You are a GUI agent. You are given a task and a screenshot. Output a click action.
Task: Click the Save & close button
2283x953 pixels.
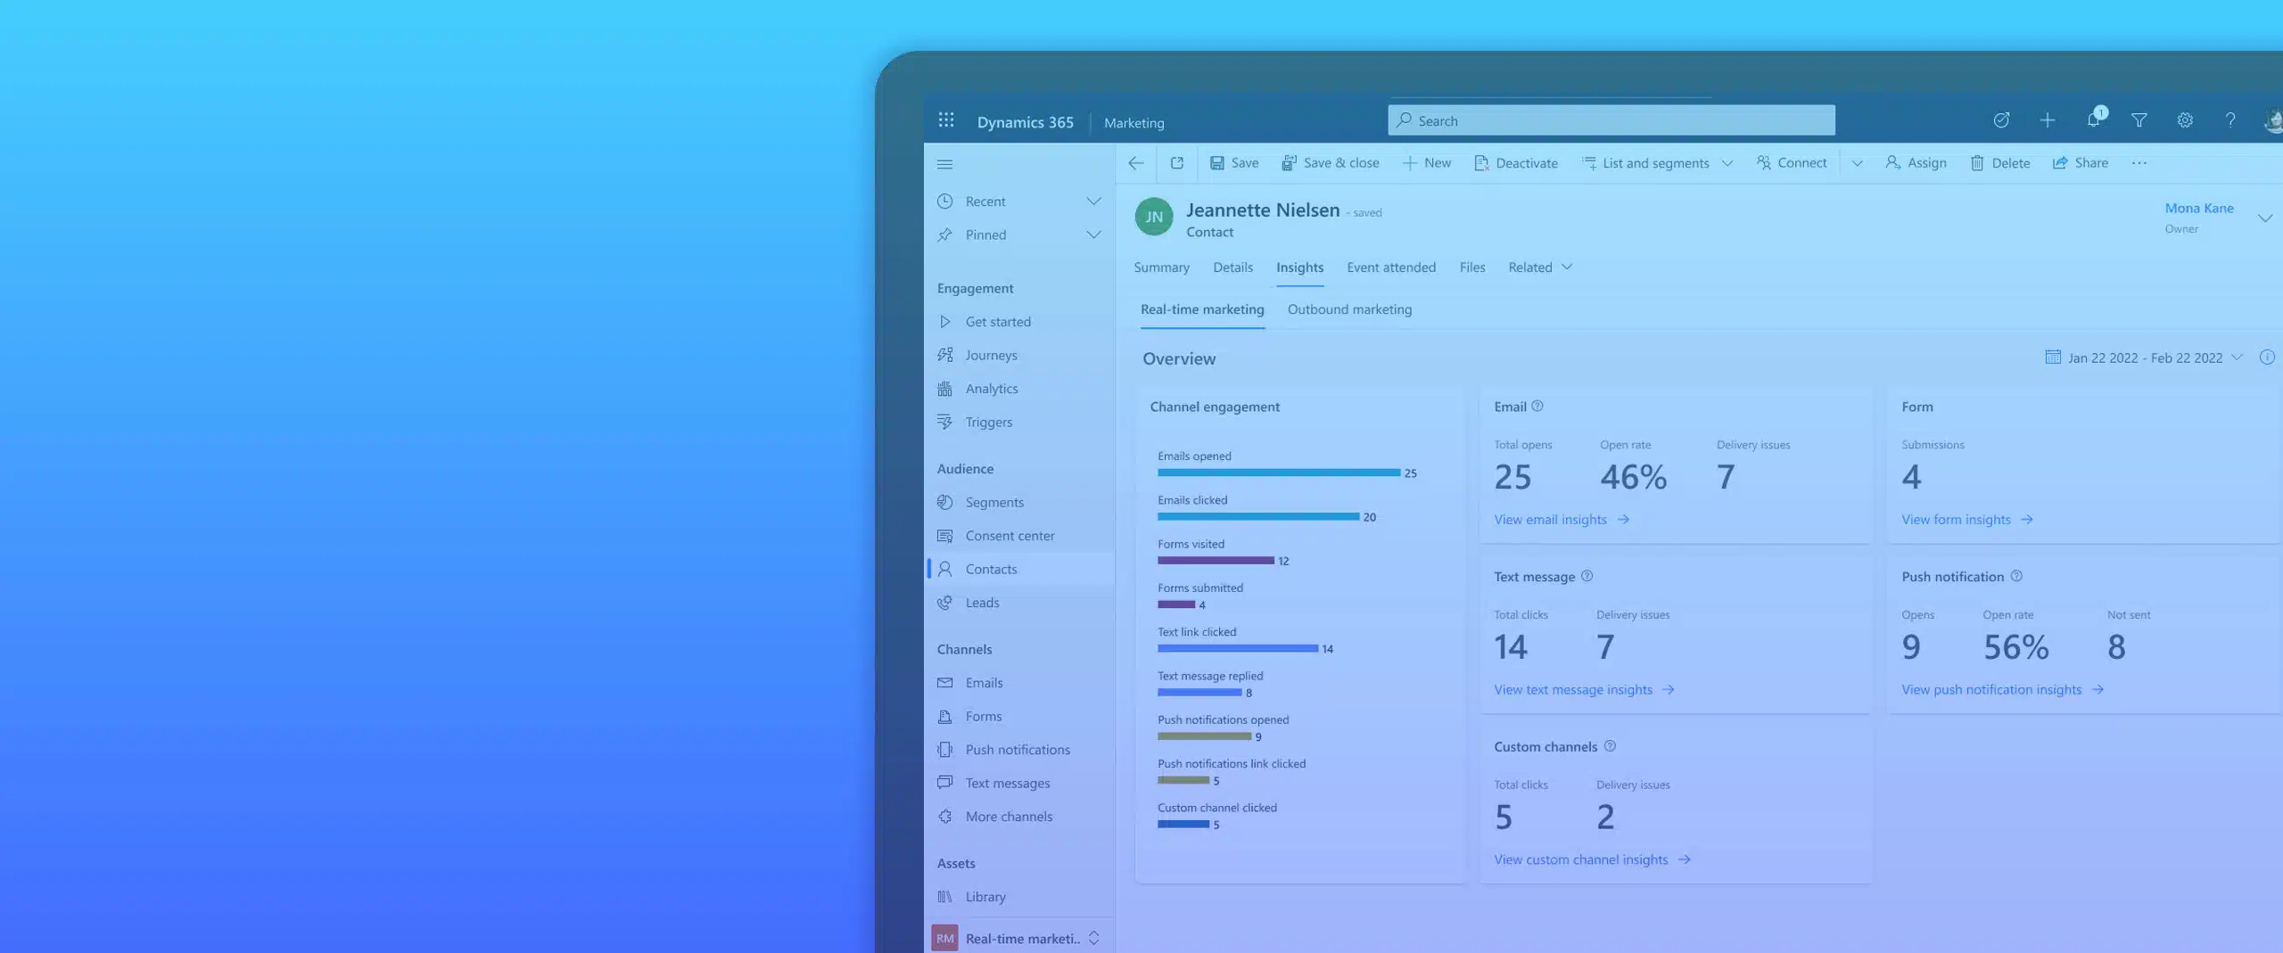tap(1331, 163)
